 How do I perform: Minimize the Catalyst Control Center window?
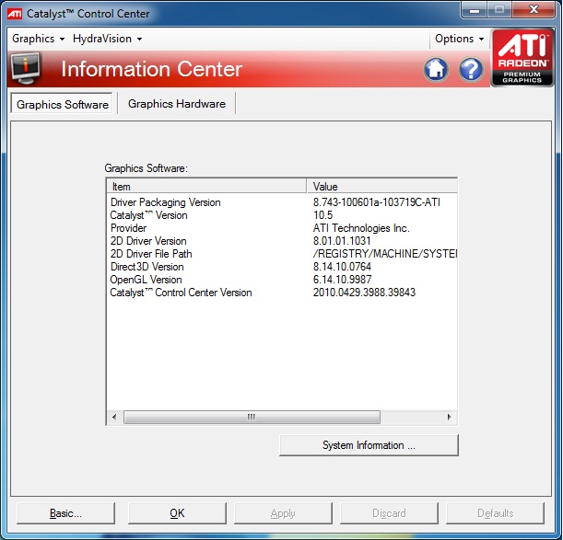point(475,10)
